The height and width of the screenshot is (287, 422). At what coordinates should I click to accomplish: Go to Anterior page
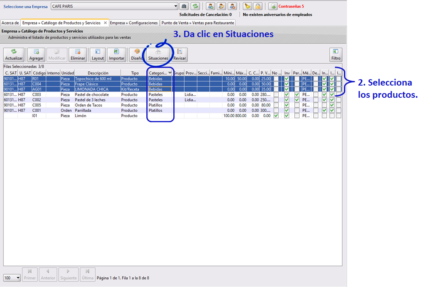(48, 274)
